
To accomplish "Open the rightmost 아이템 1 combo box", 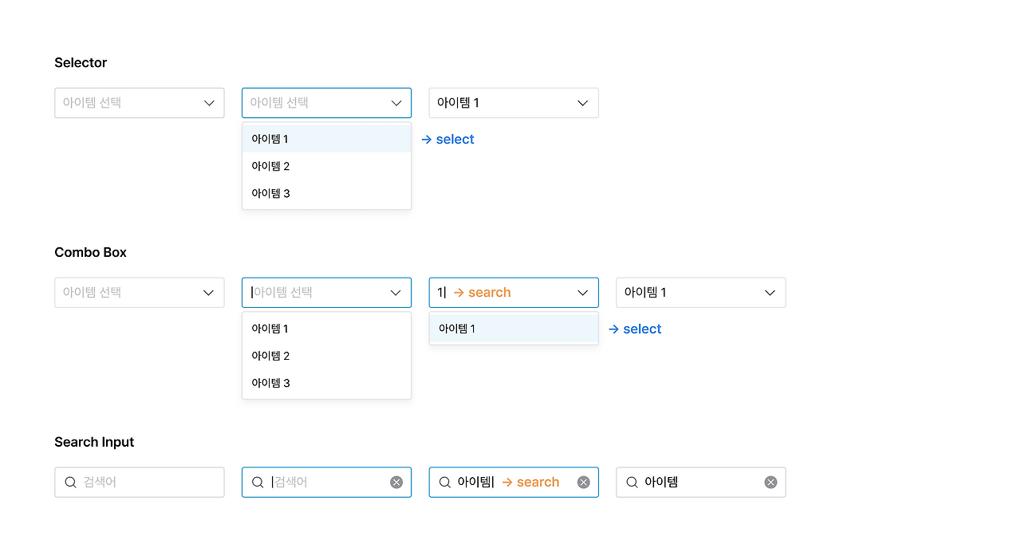I will [700, 292].
